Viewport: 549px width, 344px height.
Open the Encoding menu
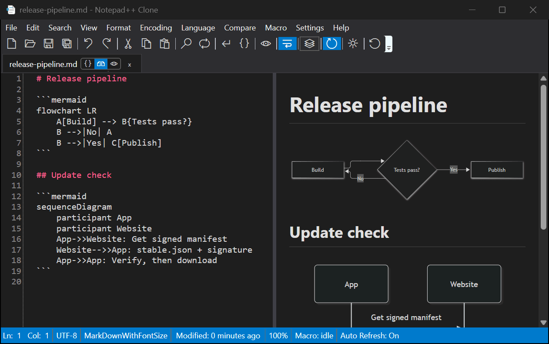click(x=156, y=27)
